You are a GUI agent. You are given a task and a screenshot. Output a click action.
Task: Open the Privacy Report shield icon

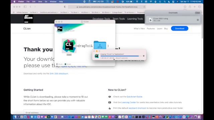pyautogui.click(x=65, y=7)
